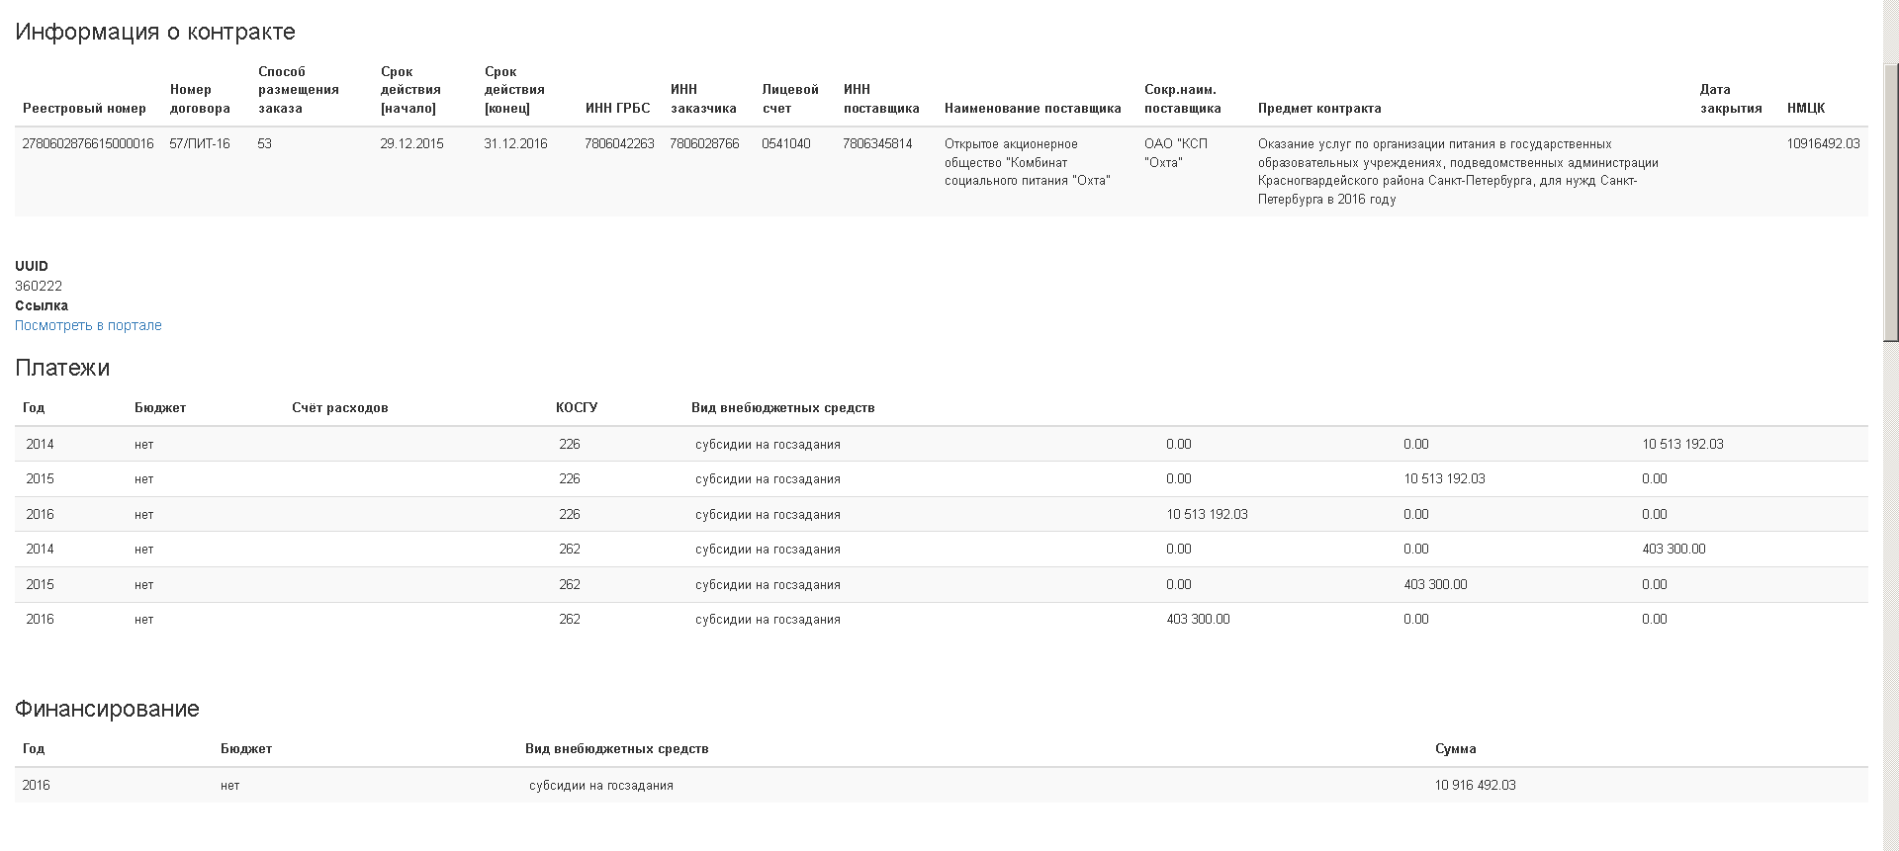Click supplier INN value 7806345814
This screenshot has height=851, width=1899.
877,144
